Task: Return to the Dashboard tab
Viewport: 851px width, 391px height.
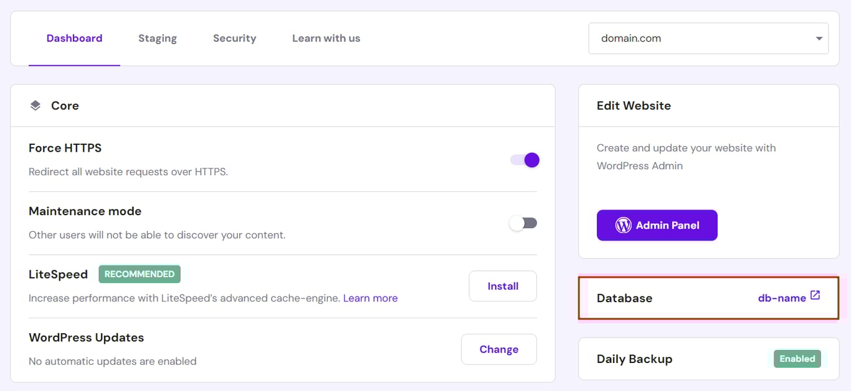Action: point(74,38)
